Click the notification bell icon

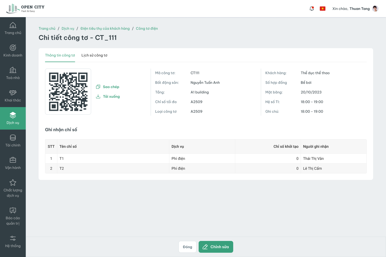tap(312, 9)
